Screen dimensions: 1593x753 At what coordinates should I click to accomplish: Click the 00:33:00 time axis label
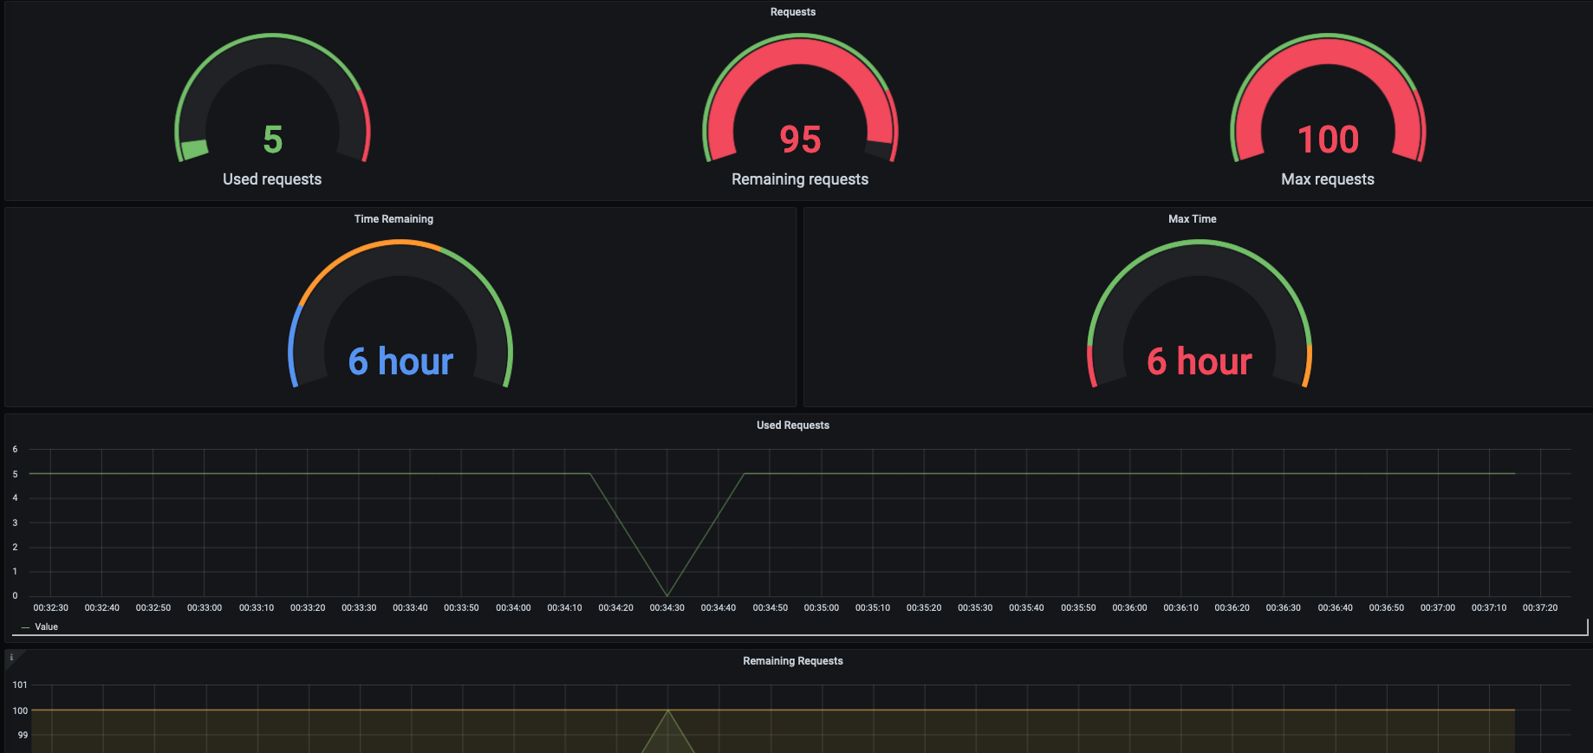(205, 608)
